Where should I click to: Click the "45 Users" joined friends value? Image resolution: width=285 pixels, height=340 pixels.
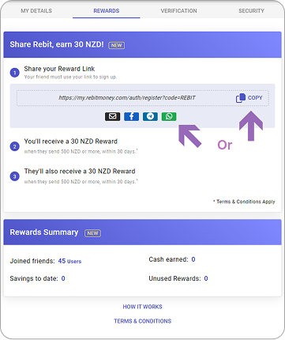(69, 261)
